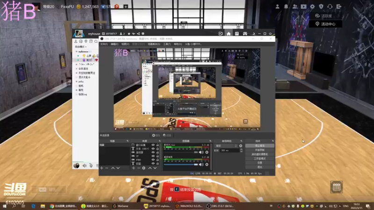Adjust the desktop audio volume slider

tap(181, 164)
